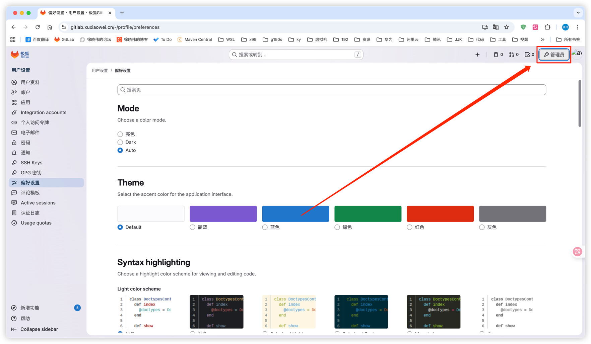Open the 所有书签 all bookmarks folder
The height and width of the screenshot is (344, 591).
coord(568,39)
